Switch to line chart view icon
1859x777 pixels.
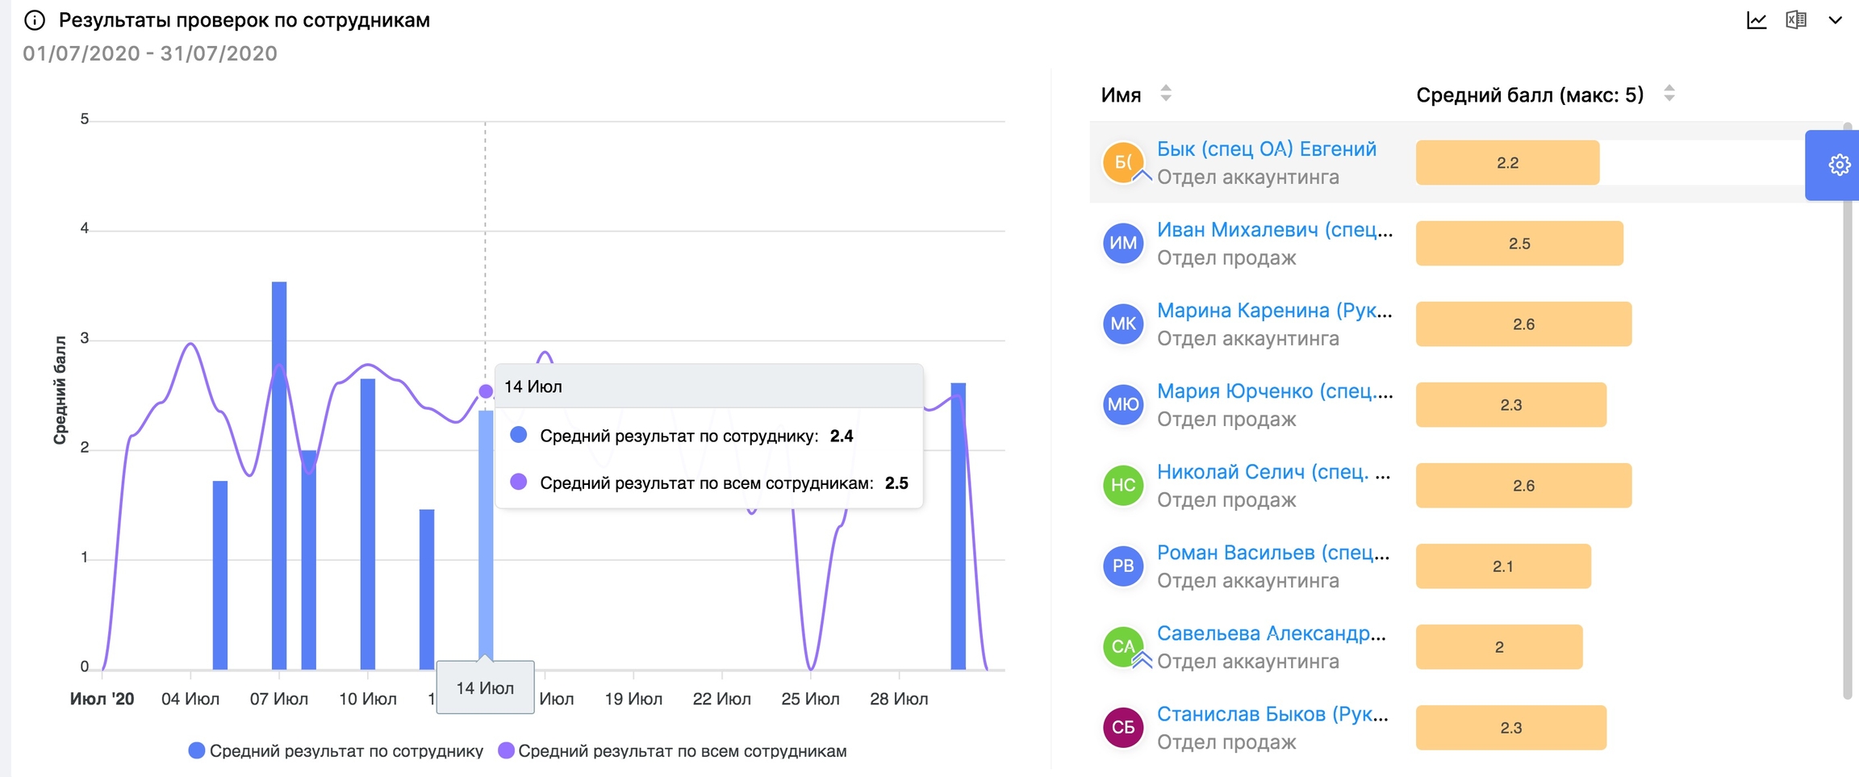1757,20
